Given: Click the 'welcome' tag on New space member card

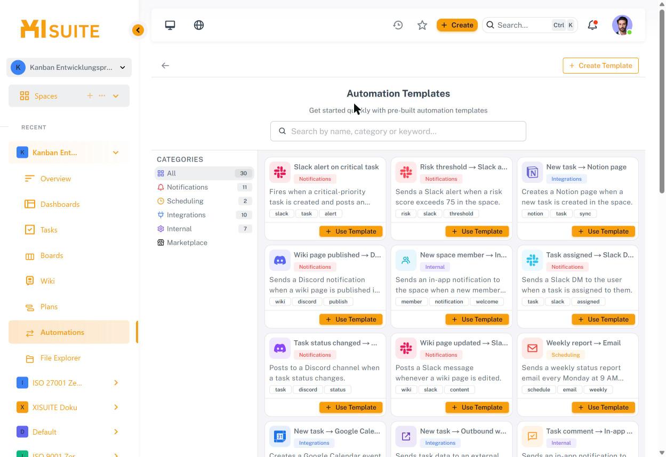Looking at the screenshot, I should [487, 301].
